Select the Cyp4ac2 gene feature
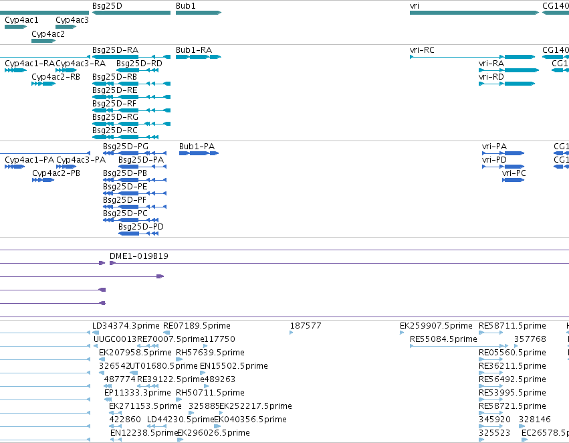This screenshot has height=443, width=569. coord(43,41)
